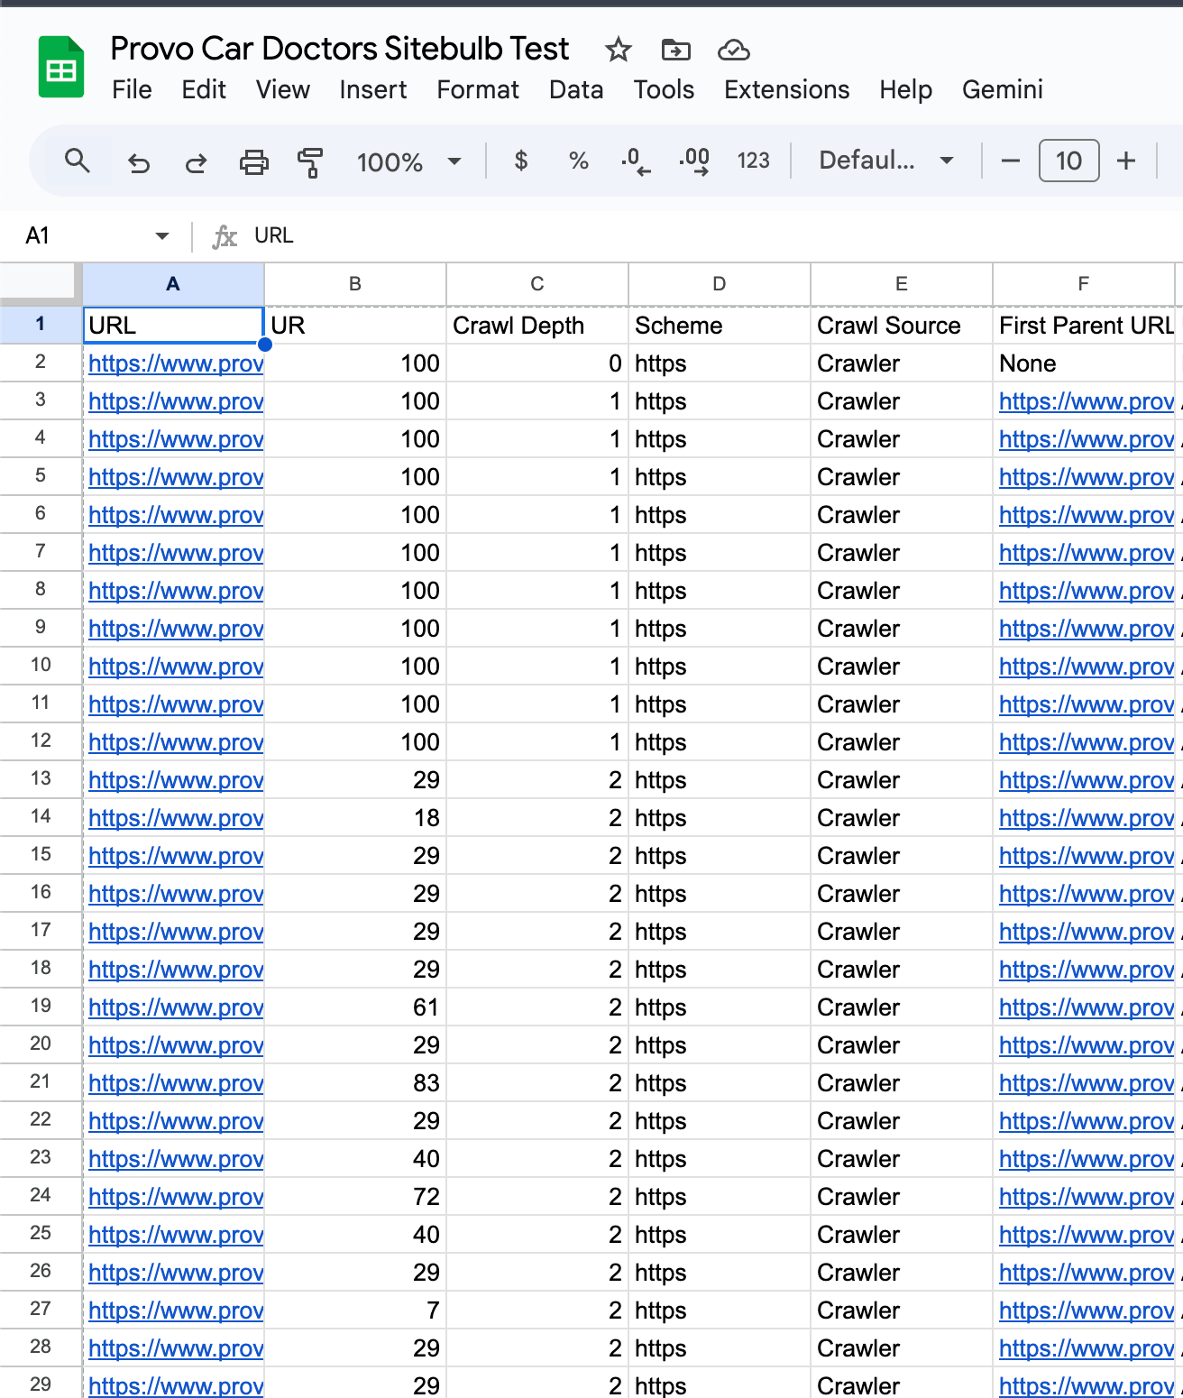Decrease decimal places button

coord(636,161)
